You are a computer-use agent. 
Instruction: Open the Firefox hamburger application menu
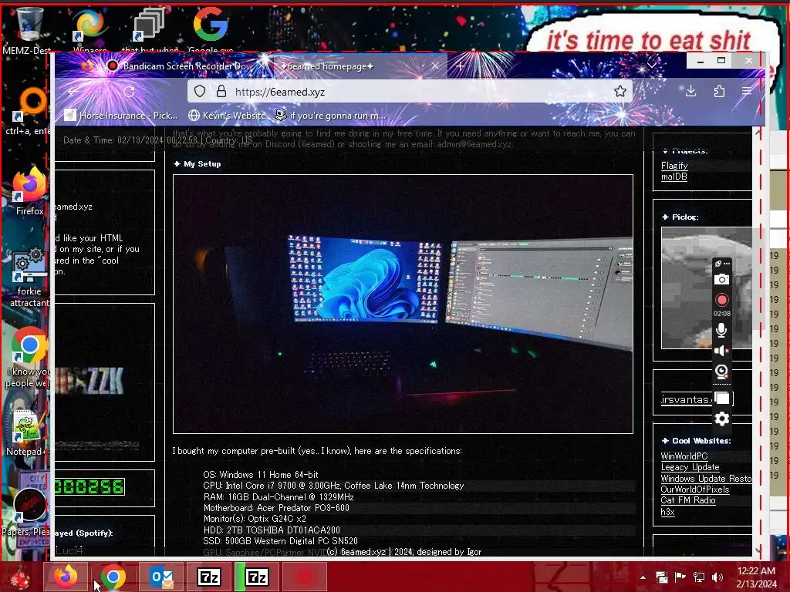click(747, 91)
